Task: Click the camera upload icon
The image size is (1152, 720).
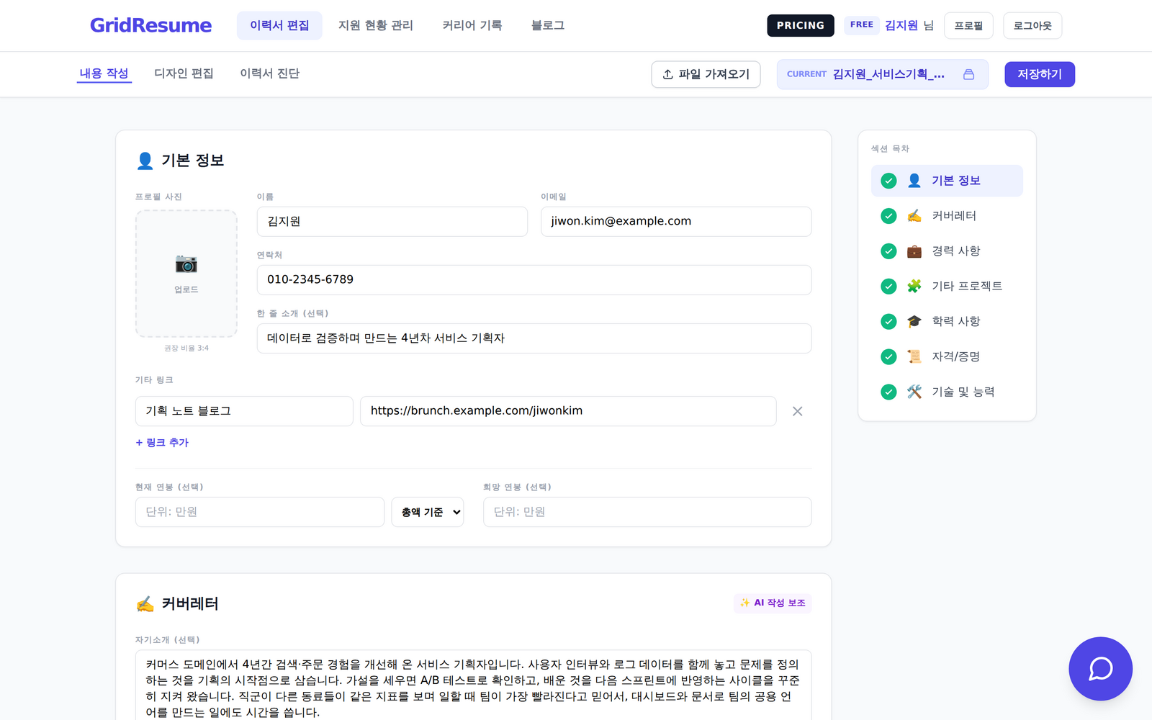Action: point(186,264)
